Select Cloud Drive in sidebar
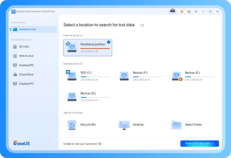 click(x=26, y=74)
